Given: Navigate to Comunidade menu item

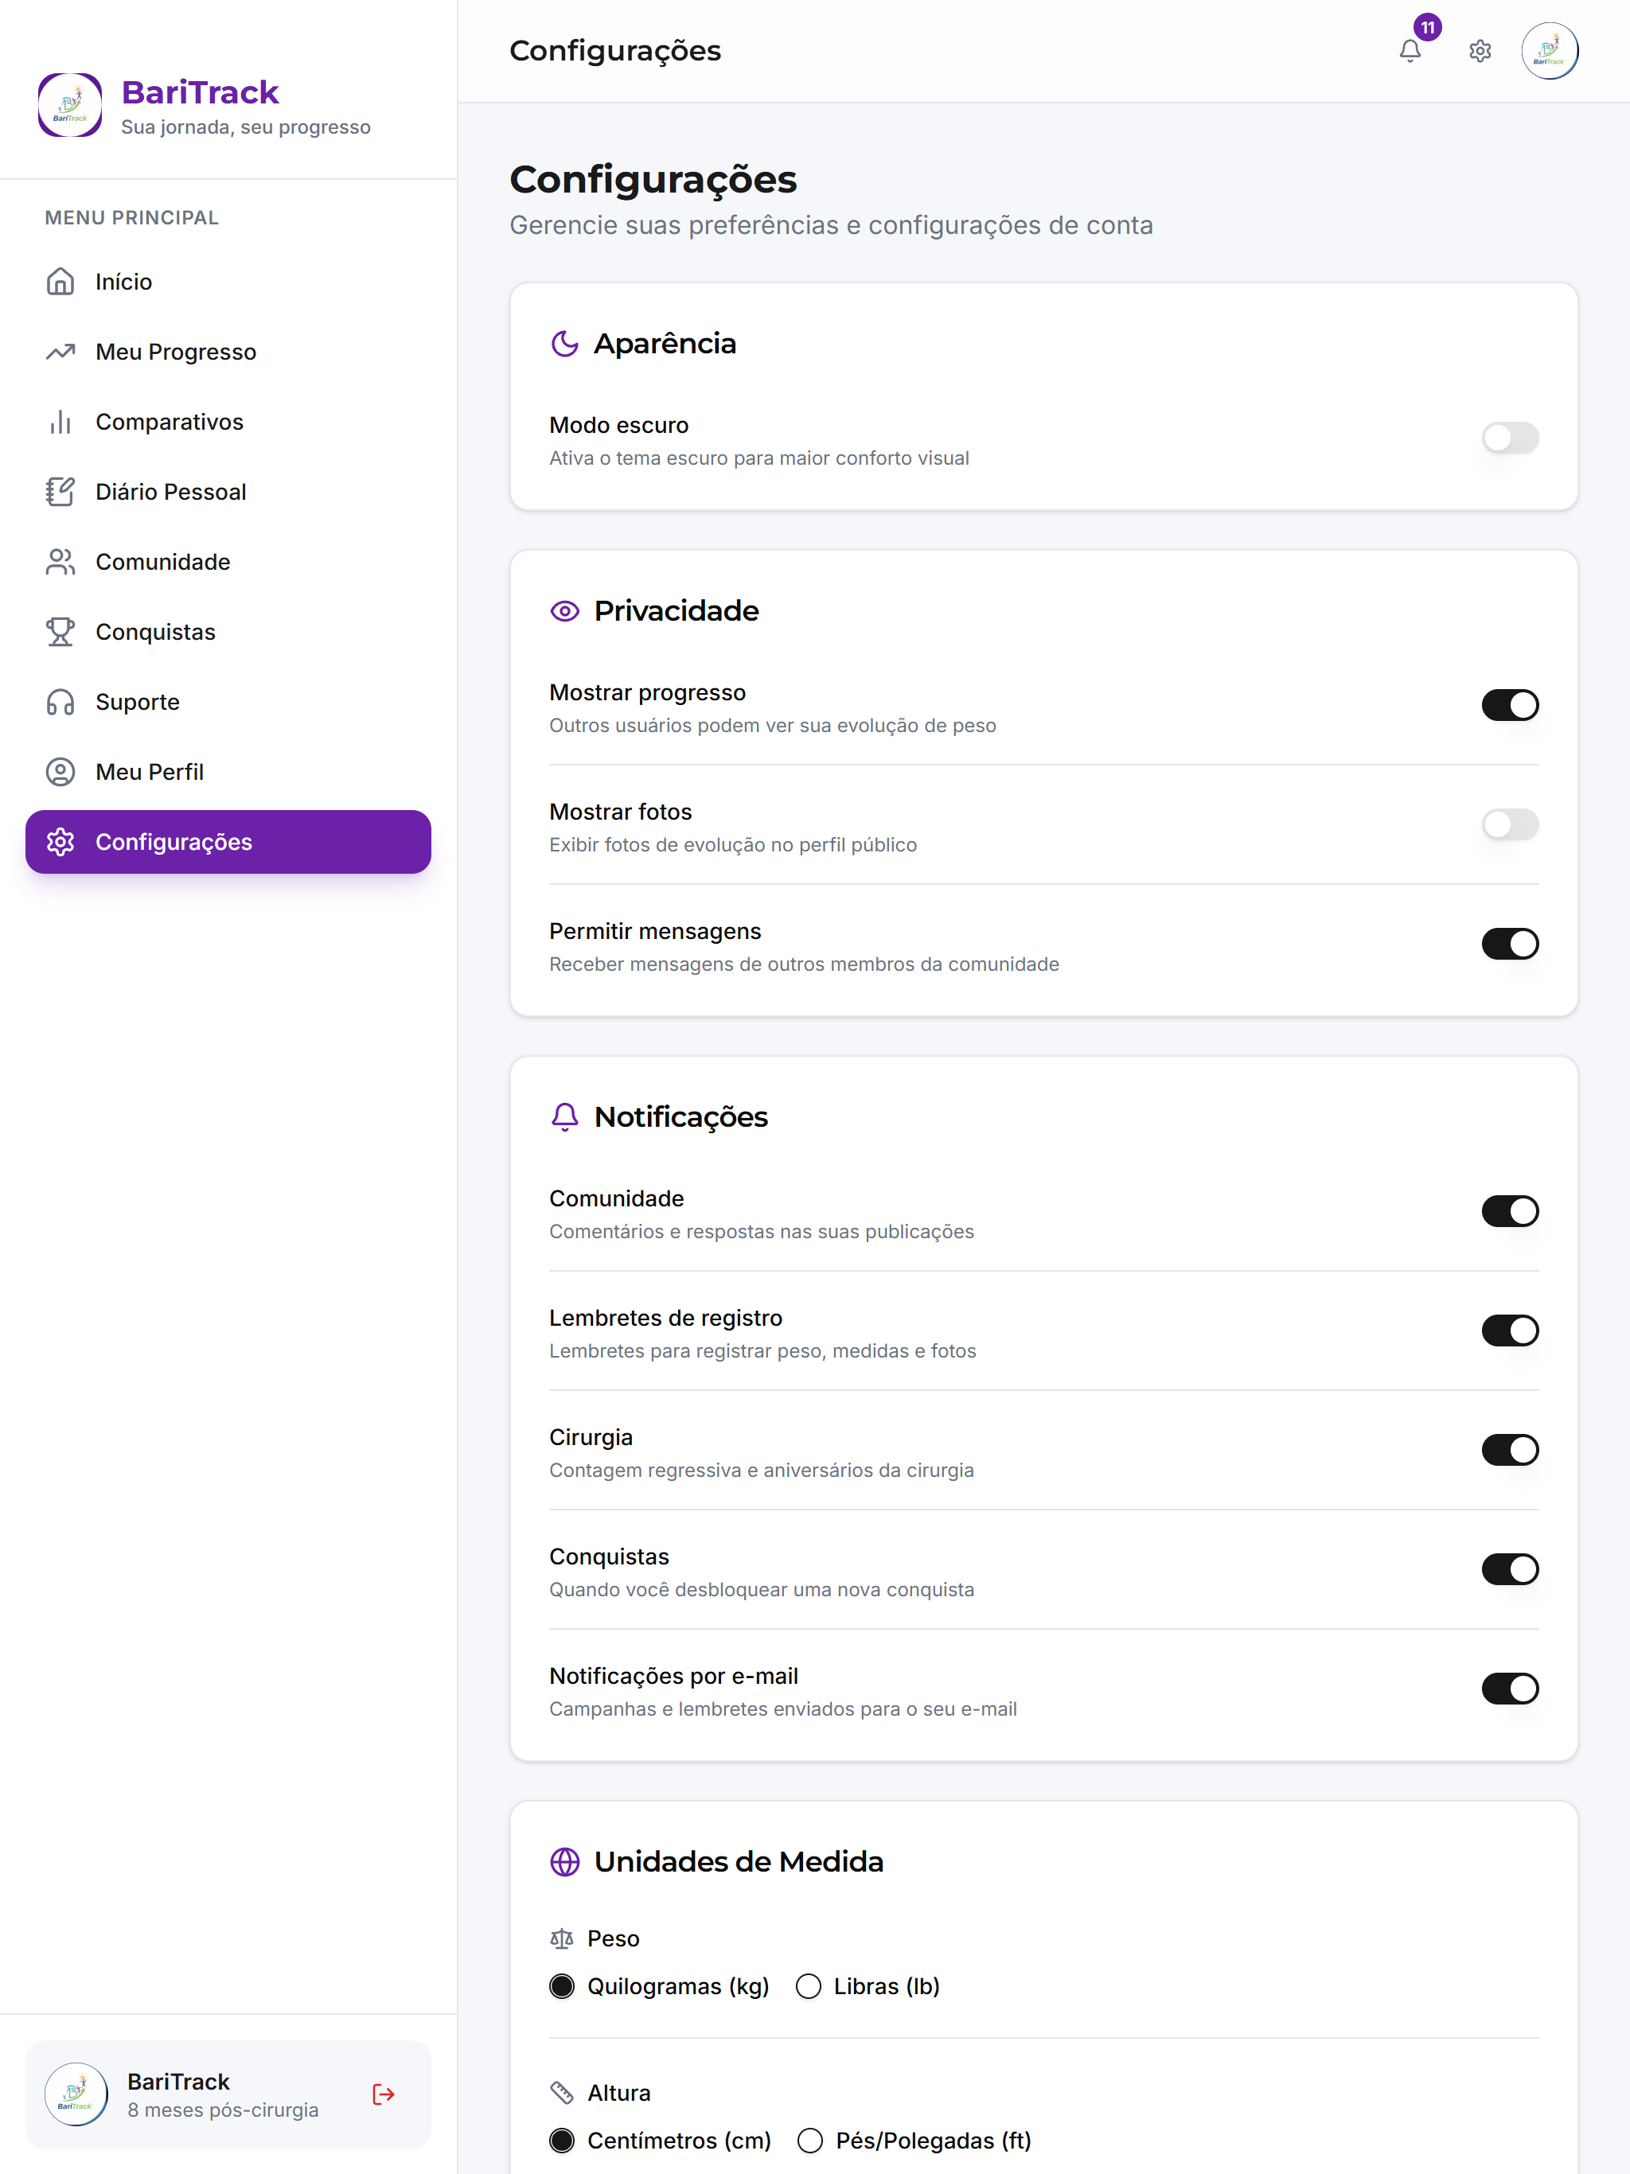Looking at the screenshot, I should [x=228, y=562].
